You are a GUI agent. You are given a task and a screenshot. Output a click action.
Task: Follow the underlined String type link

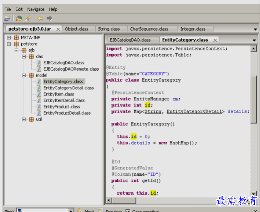[x=153, y=112]
